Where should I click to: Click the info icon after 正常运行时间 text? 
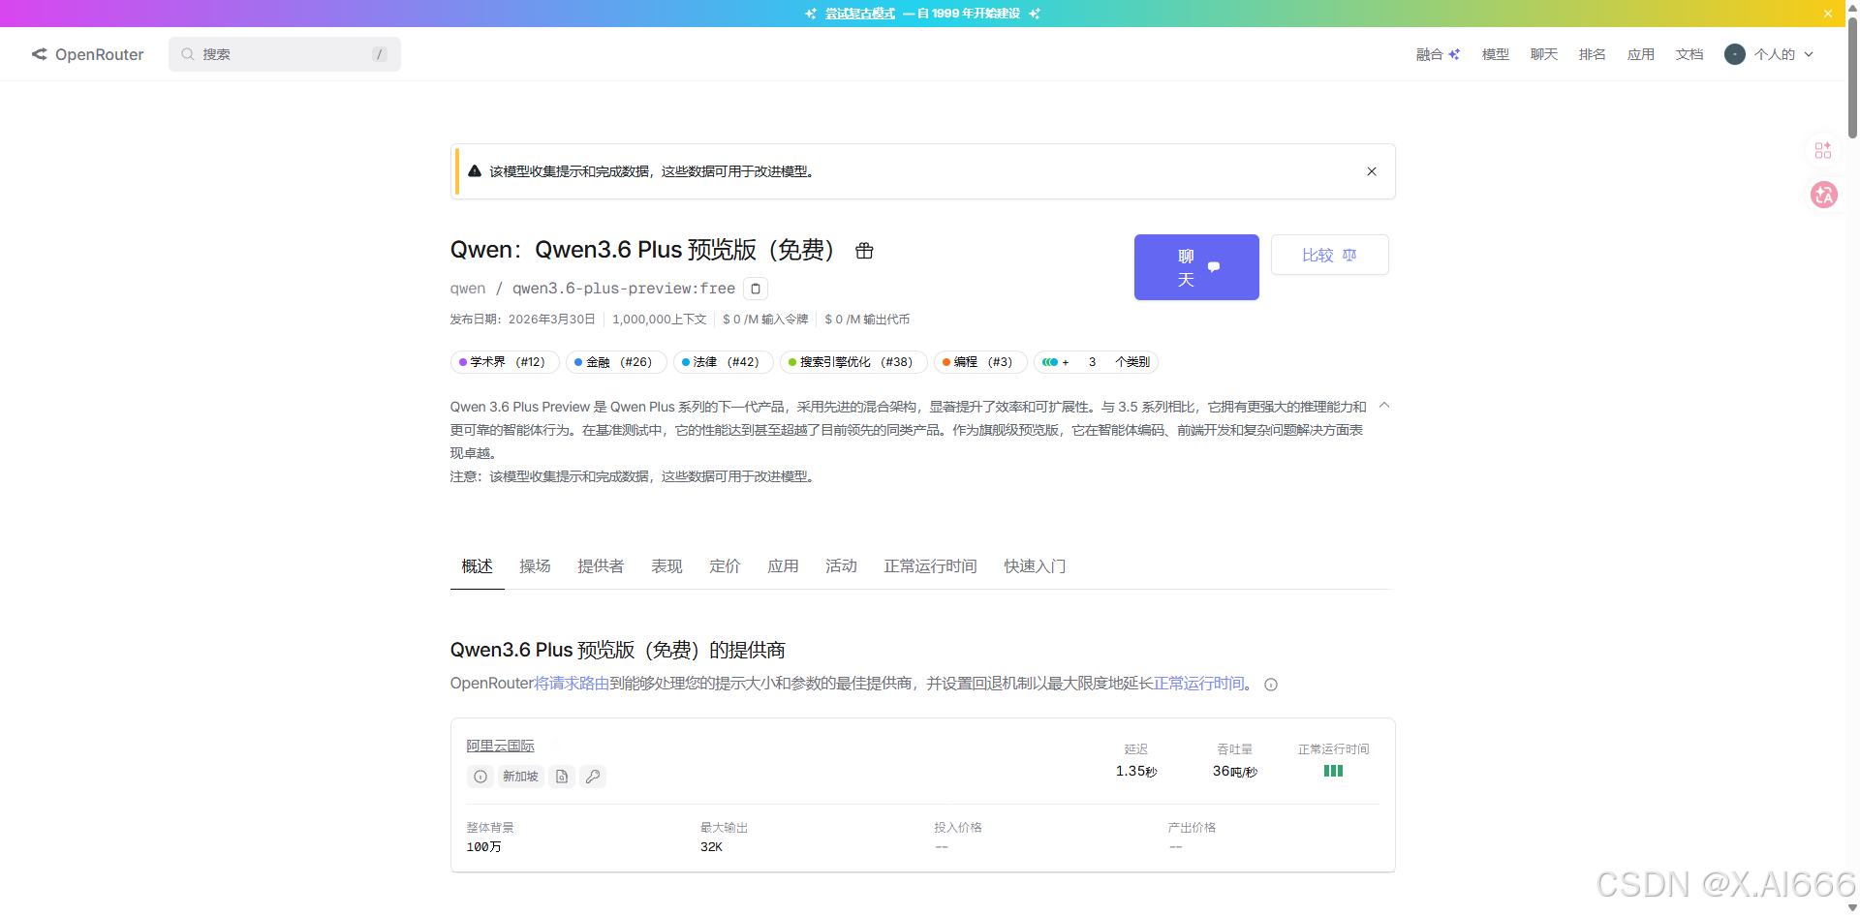[x=1270, y=684]
